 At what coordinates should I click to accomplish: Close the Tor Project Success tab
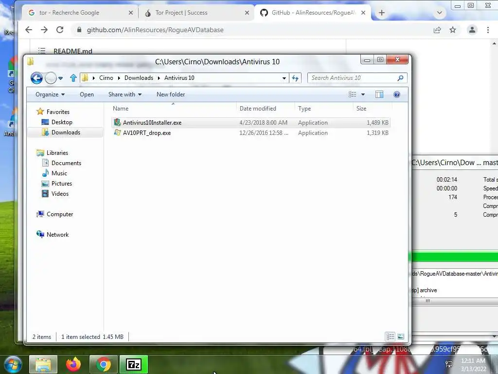pos(247,13)
